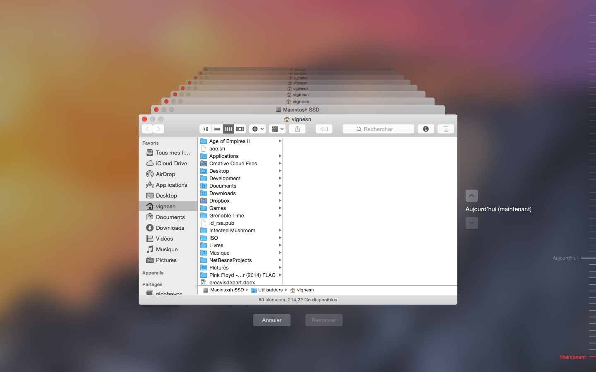Go back with the back arrow
This screenshot has width=596, height=372.
147,129
